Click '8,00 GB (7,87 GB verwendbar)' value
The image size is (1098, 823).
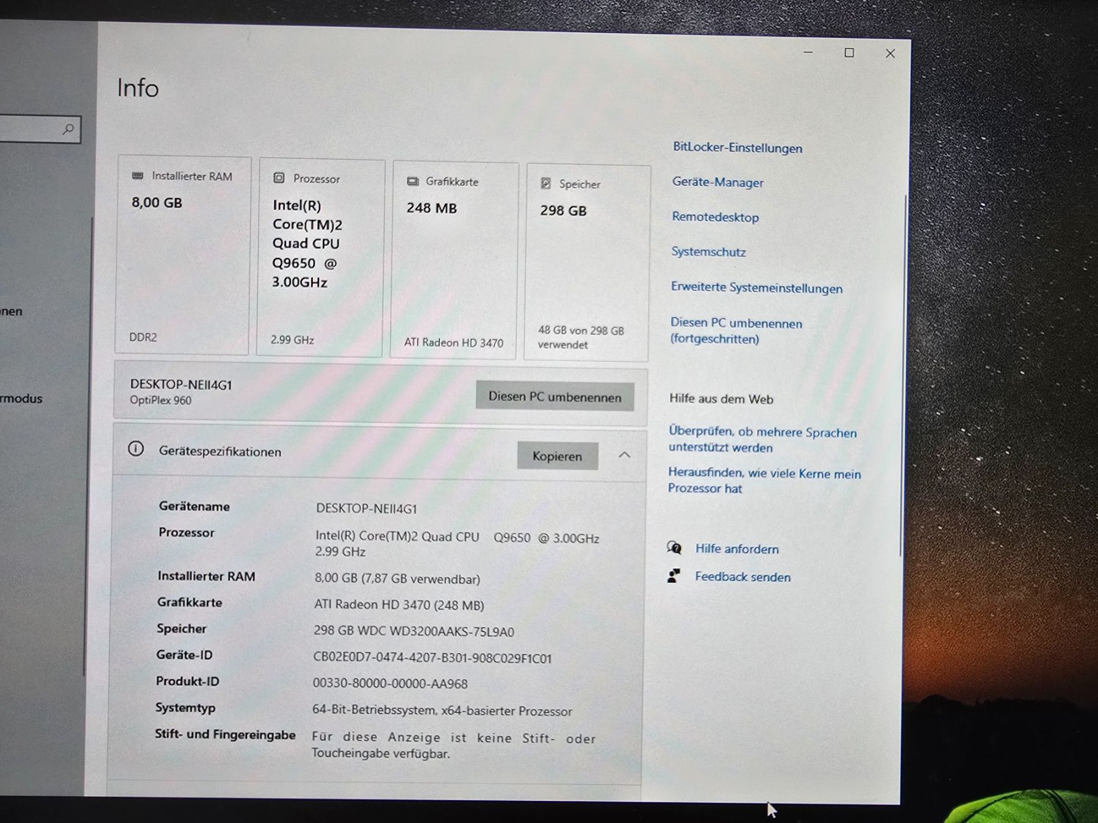pos(397,579)
